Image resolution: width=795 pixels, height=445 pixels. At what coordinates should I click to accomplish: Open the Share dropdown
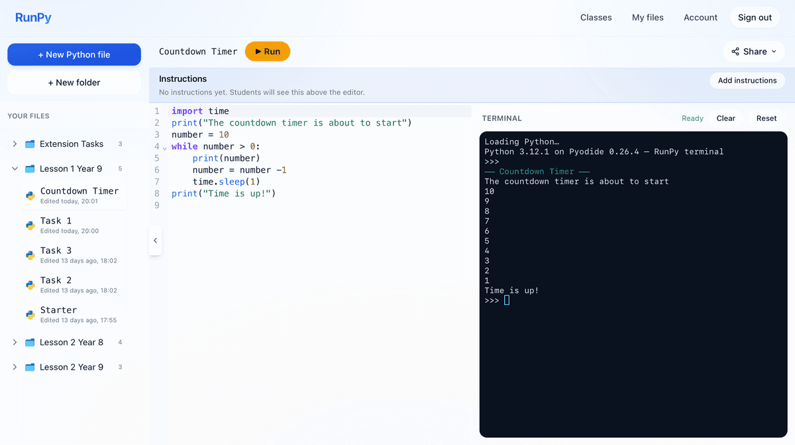754,52
